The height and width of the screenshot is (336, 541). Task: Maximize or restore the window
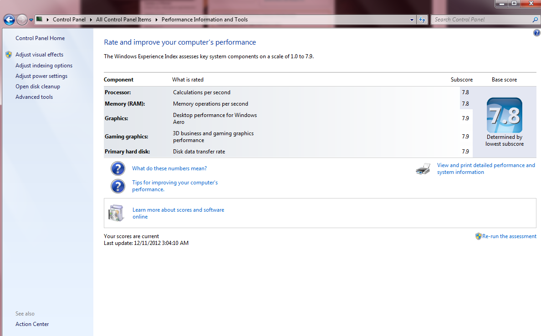click(x=514, y=4)
